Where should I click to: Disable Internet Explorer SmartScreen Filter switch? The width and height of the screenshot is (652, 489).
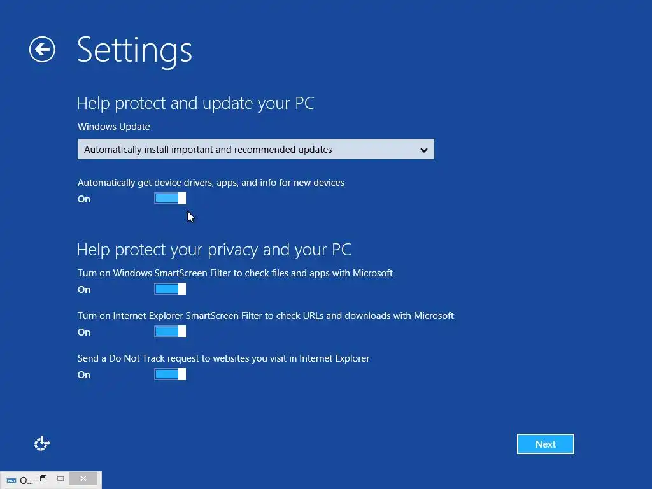click(x=170, y=332)
